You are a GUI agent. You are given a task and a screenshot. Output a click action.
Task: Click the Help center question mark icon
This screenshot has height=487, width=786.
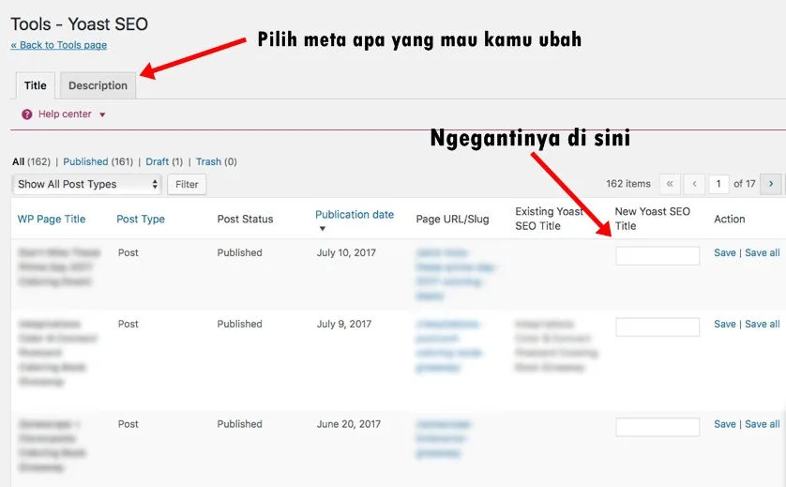tap(26, 114)
